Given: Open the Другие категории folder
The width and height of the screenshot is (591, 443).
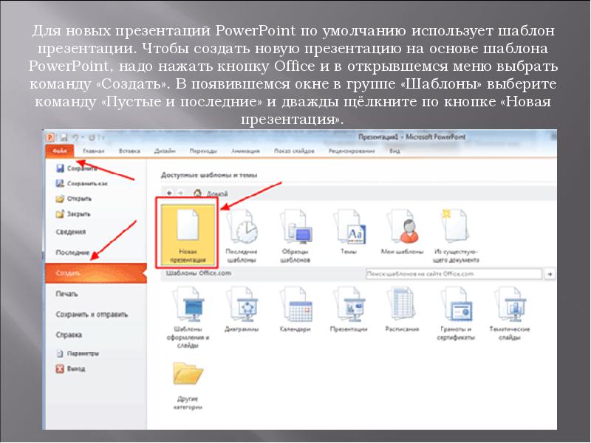Looking at the screenshot, I should tap(188, 385).
